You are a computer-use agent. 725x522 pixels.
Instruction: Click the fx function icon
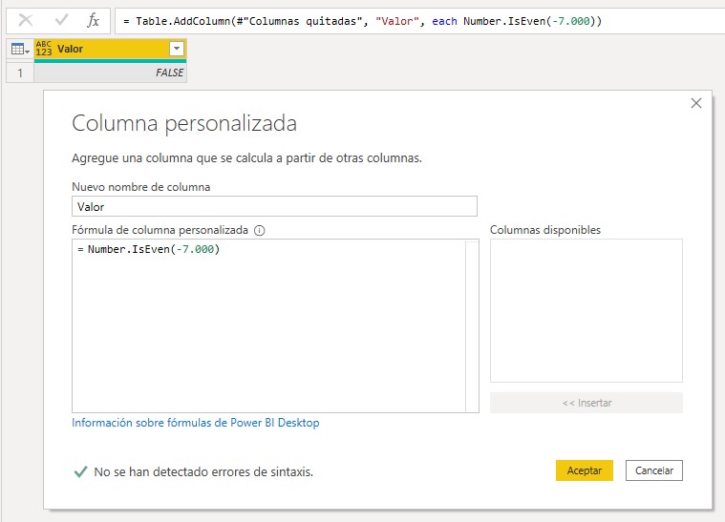coord(93,20)
